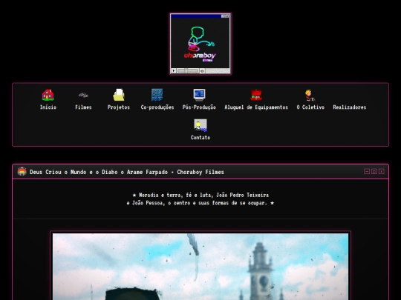Close the Deus Criou o Mundo window
The height and width of the screenshot is (300, 401).
381,171
